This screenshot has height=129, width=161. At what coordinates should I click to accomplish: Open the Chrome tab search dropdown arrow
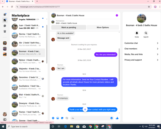(x=3, y=1)
